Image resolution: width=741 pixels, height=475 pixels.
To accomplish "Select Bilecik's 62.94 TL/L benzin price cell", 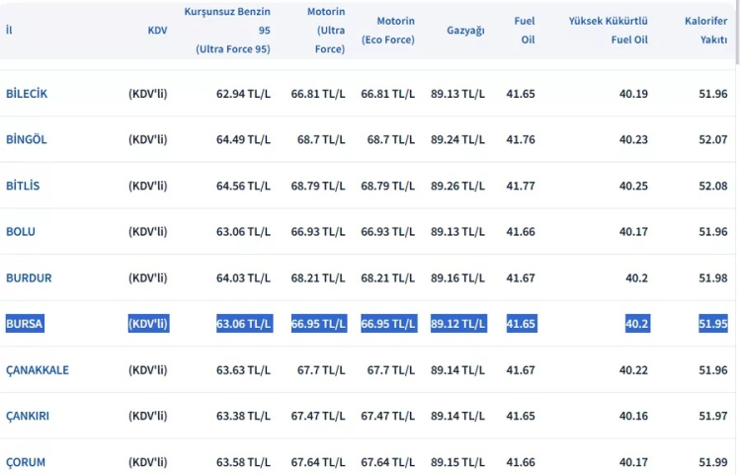I will coord(243,94).
